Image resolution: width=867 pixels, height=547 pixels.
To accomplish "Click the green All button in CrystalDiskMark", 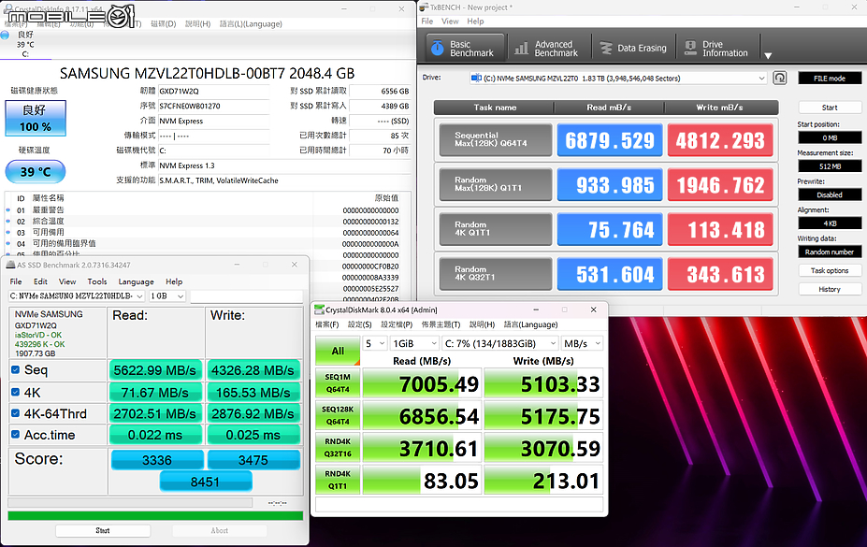I will pos(338,351).
